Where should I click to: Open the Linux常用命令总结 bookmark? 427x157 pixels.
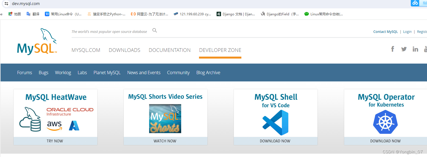[324, 14]
